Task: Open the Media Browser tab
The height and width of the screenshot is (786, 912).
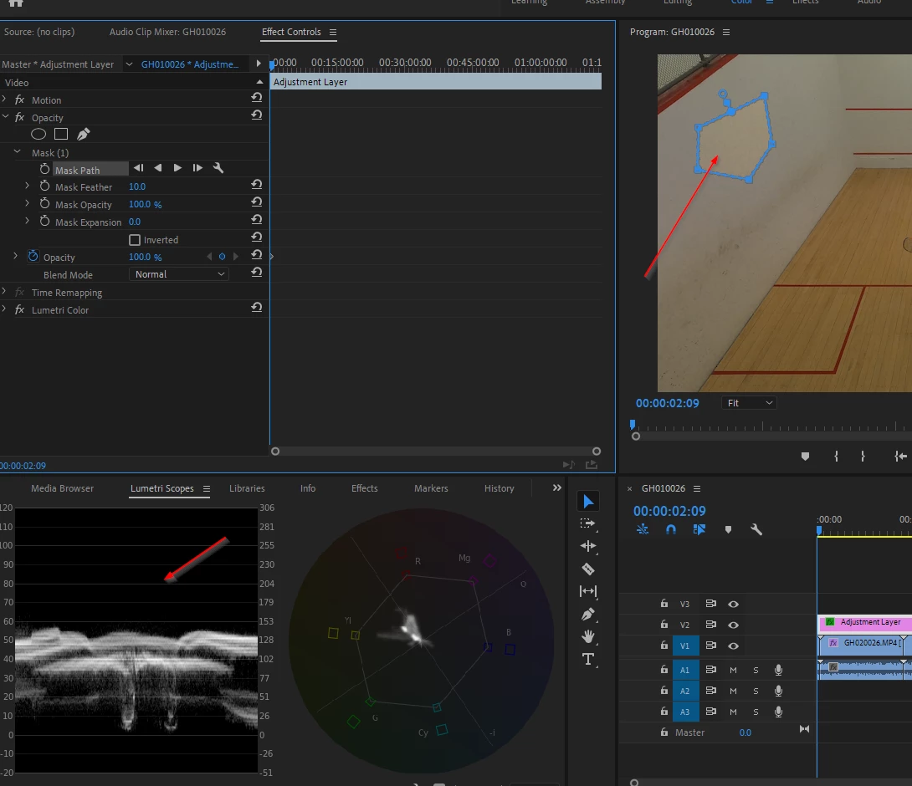Action: [x=62, y=488]
